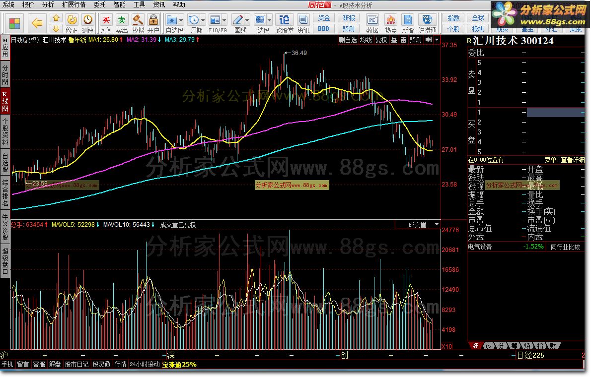Viewport: 591px width, 377px height.
Task: Click the 热点 hot spots flame icon
Action: click(x=390, y=23)
